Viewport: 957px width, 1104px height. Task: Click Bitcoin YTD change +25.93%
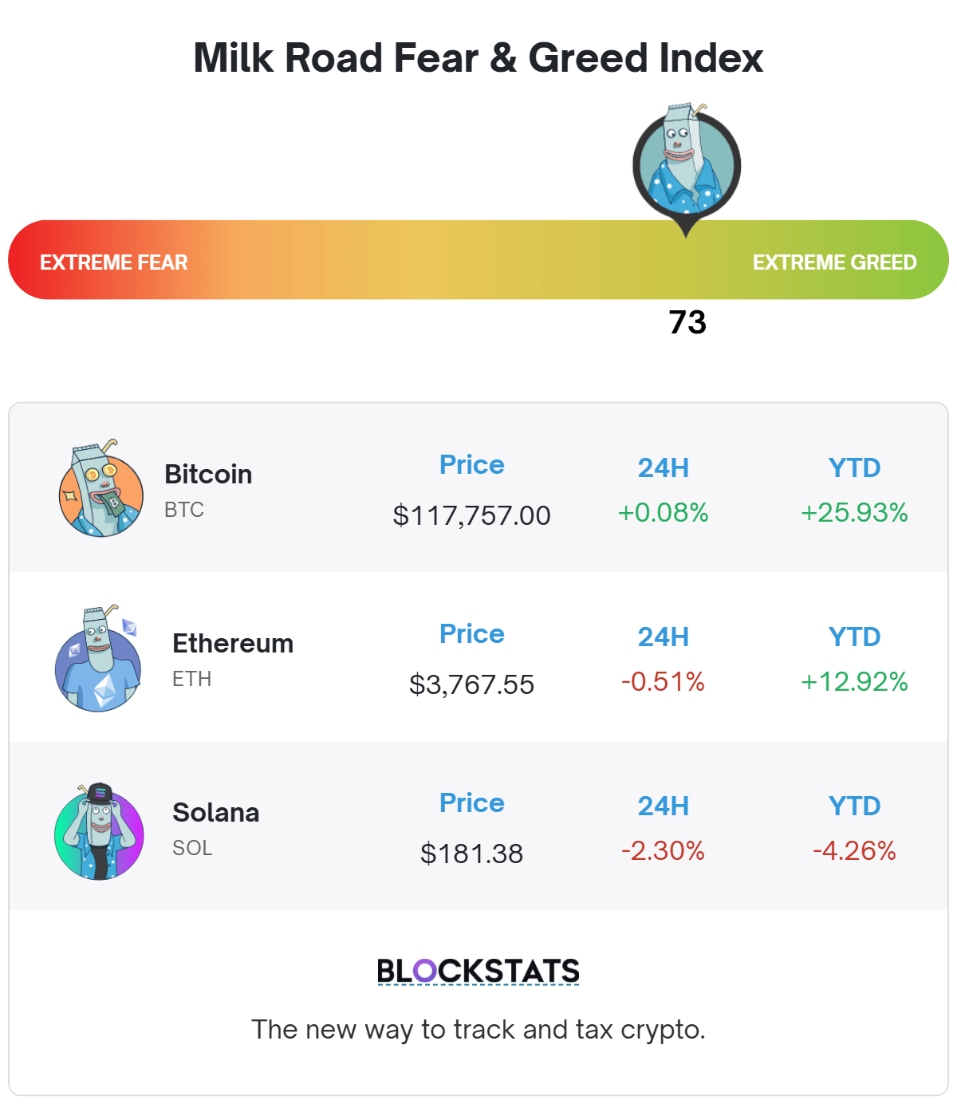tap(855, 512)
